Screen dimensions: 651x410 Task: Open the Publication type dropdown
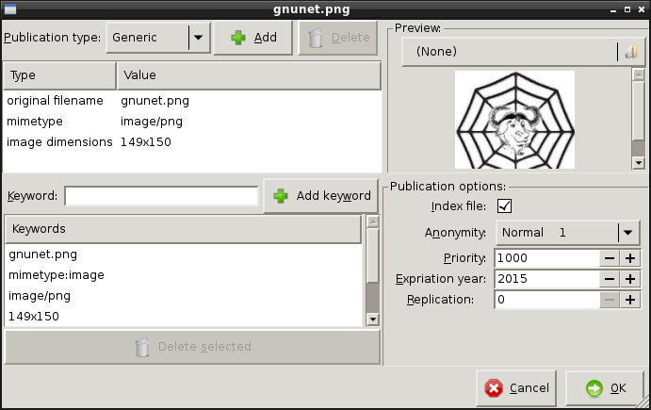[x=158, y=38]
